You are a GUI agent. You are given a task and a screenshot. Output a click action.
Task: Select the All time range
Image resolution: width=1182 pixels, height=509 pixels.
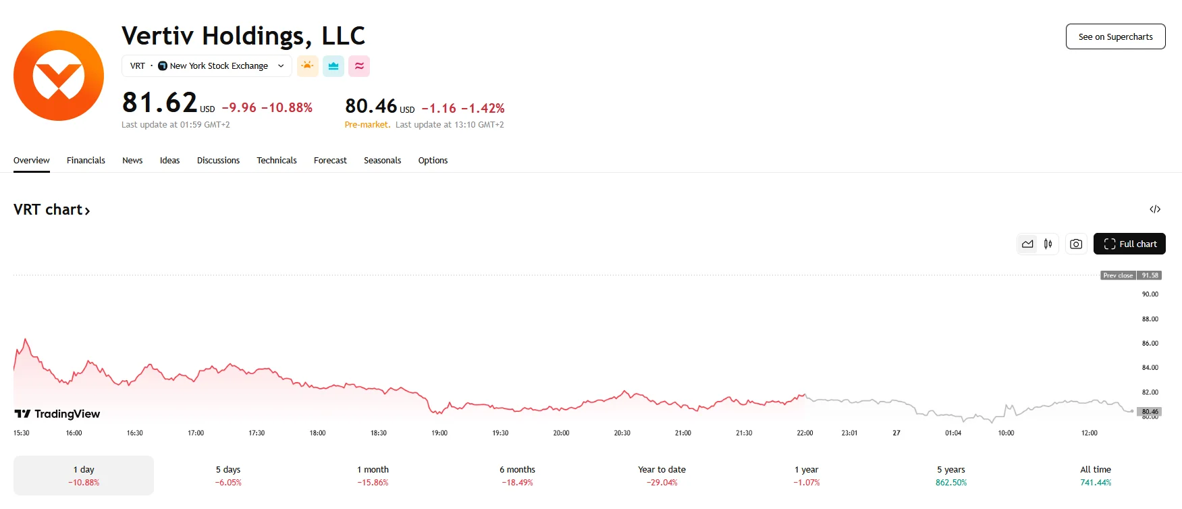click(1095, 475)
